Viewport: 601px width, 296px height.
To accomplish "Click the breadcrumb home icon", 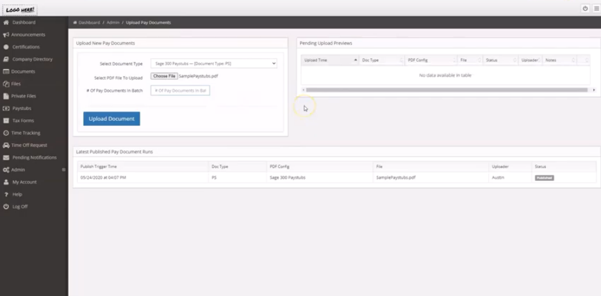I will 75,22.
